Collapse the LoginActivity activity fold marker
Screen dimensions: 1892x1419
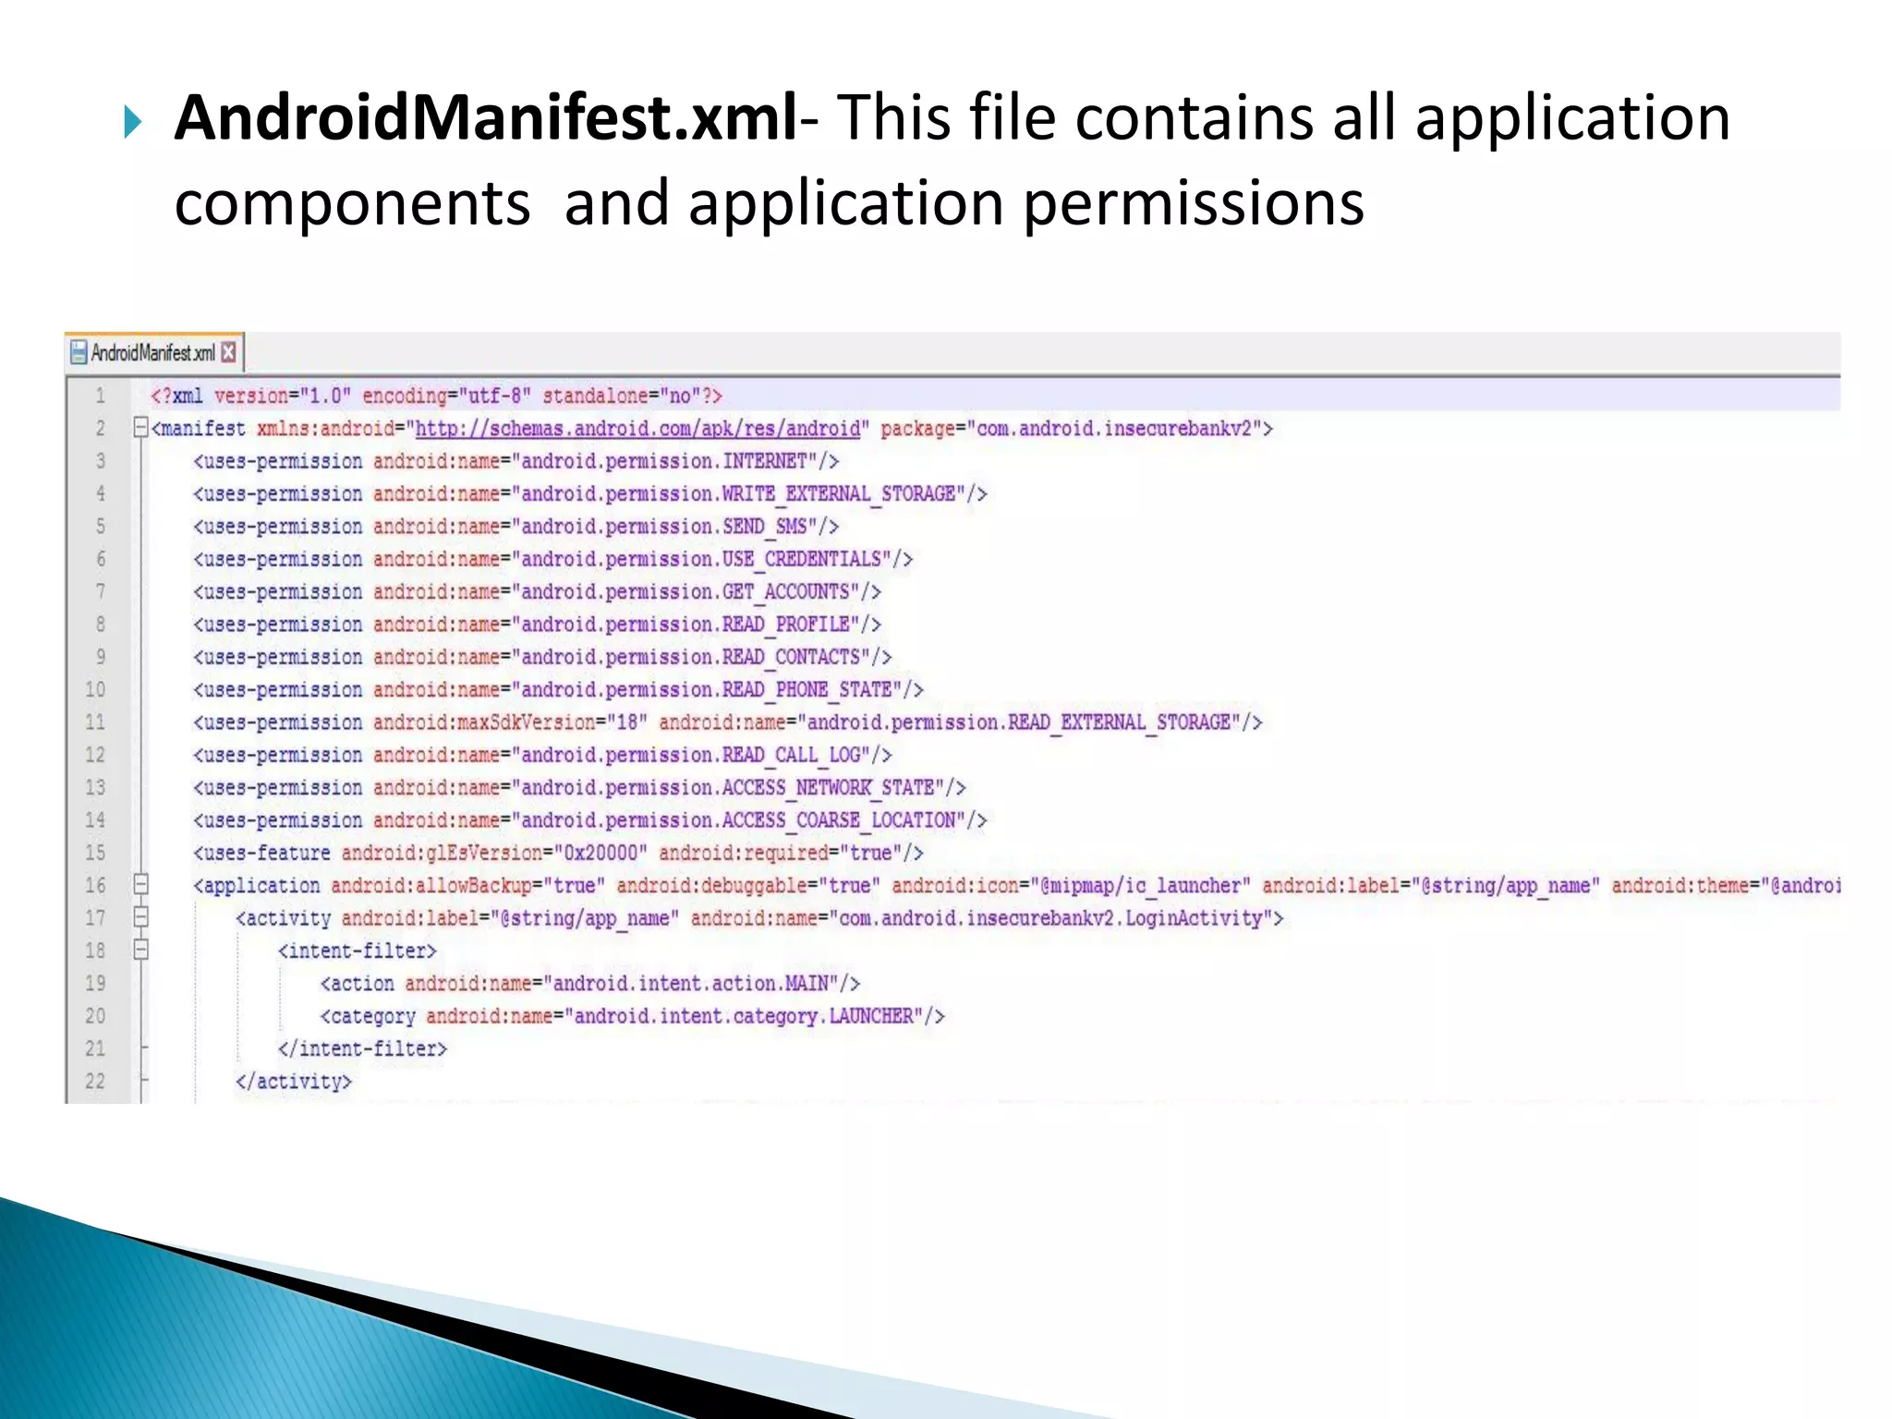(x=140, y=917)
